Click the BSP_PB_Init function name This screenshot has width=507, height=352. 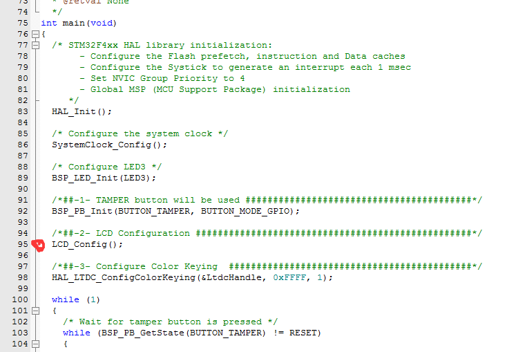pyautogui.click(x=82, y=211)
